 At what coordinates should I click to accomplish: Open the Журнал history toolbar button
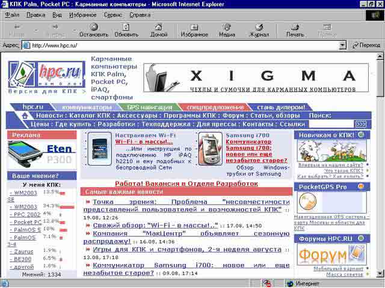[x=259, y=31]
